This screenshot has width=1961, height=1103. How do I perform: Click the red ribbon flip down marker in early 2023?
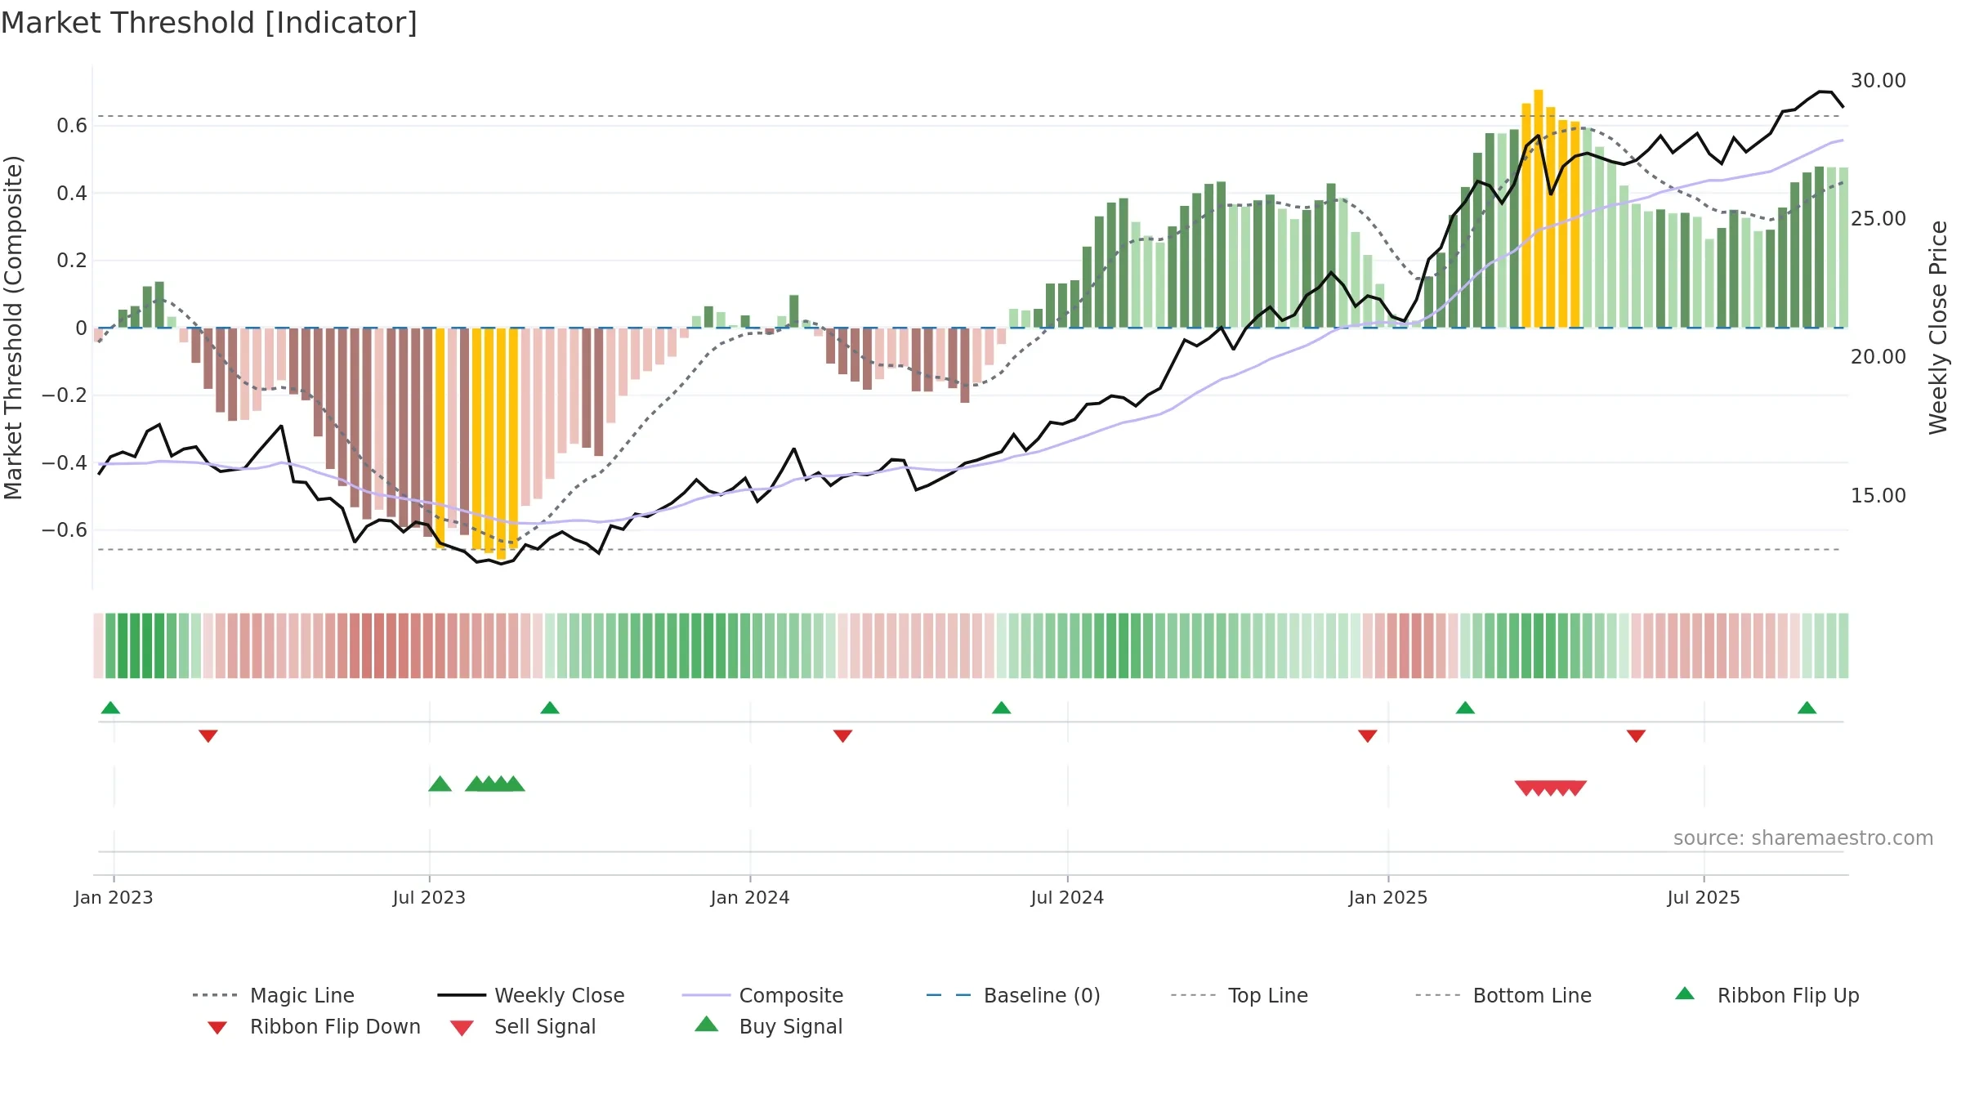pyautogui.click(x=208, y=736)
